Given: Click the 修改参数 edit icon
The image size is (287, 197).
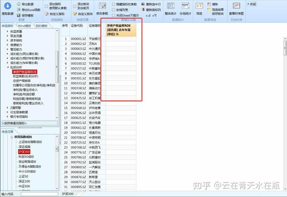Looking at the screenshot, I should [102, 6].
